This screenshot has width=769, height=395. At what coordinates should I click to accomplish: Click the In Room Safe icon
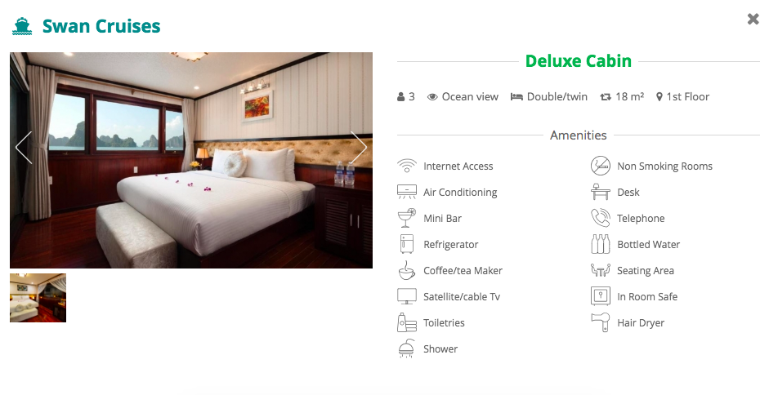point(601,296)
